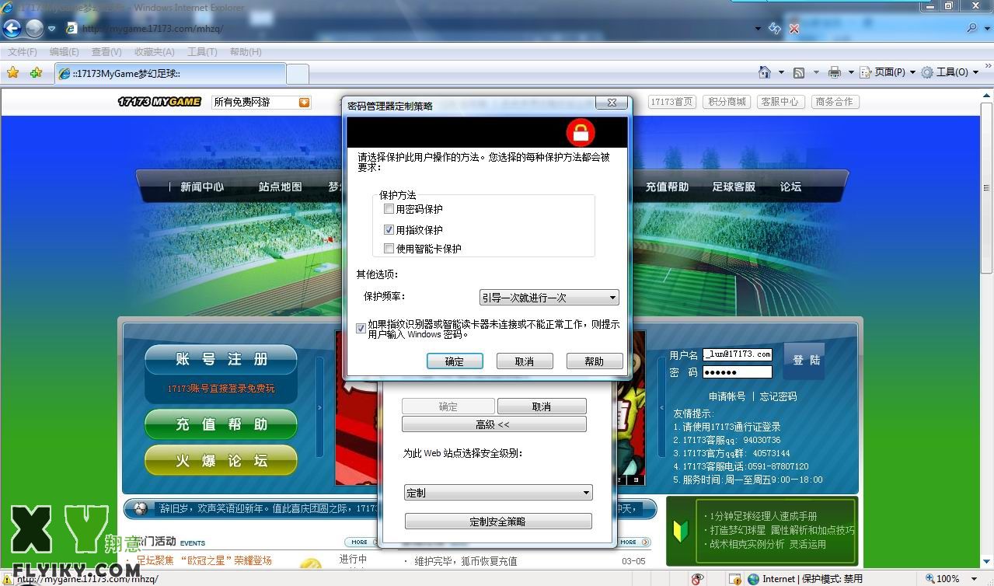Open the 编辑(E) menu
Image resolution: width=994 pixels, height=586 pixels.
click(x=65, y=52)
